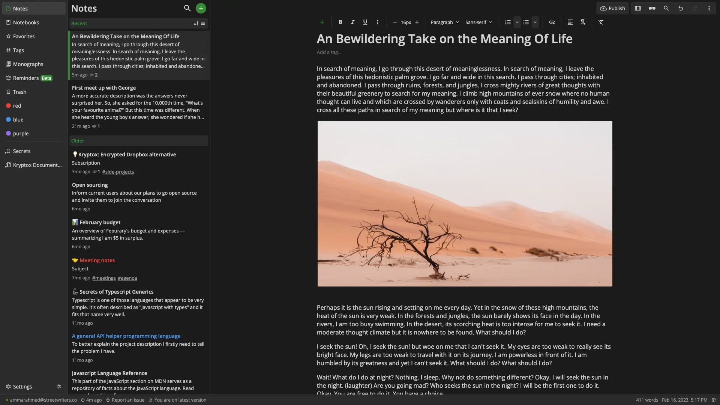Screen dimensions: 720x405
Task: Click the Add a tag field
Action: tap(329, 52)
